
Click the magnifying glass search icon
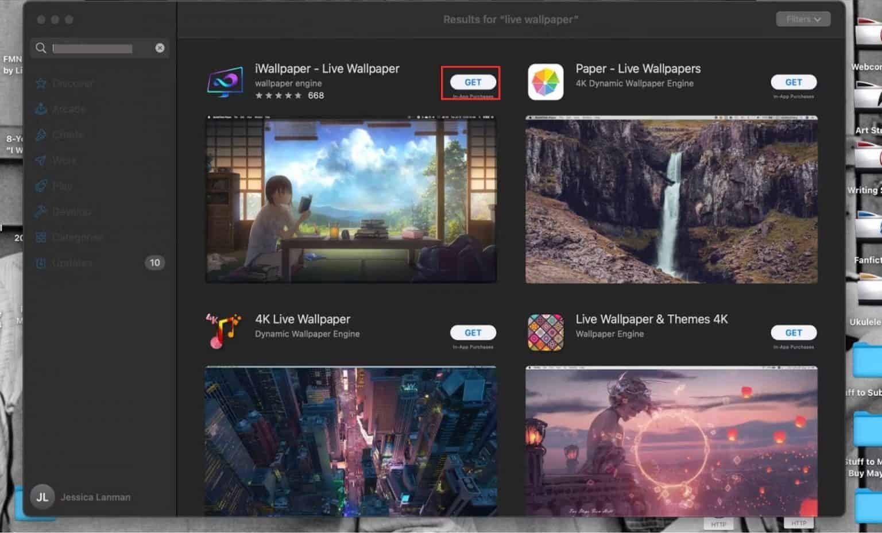(41, 48)
